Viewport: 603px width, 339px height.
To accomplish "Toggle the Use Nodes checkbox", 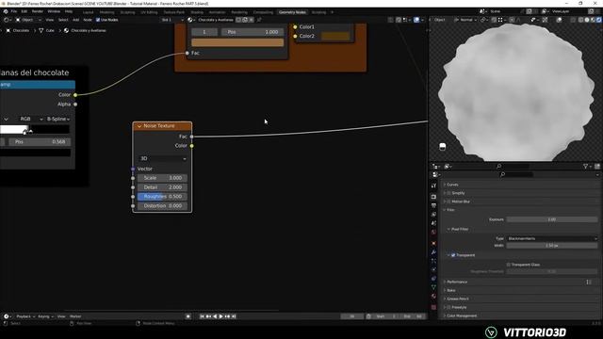I will 98,20.
